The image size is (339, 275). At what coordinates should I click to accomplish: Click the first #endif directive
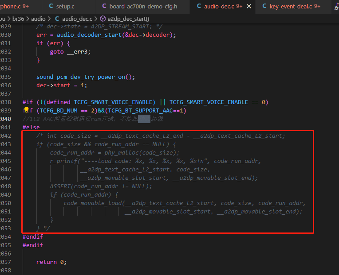tap(33, 237)
